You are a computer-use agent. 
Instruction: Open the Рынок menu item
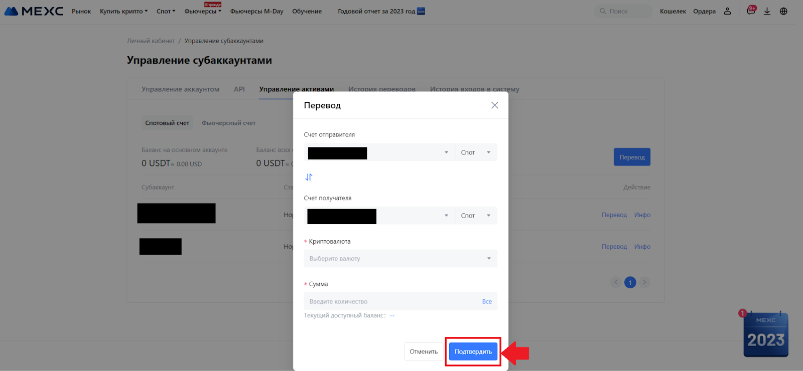(81, 11)
